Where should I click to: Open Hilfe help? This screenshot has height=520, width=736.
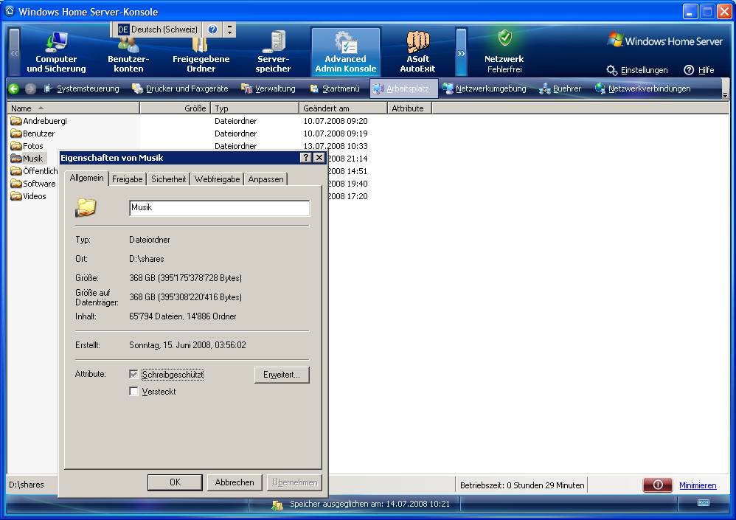coord(699,70)
